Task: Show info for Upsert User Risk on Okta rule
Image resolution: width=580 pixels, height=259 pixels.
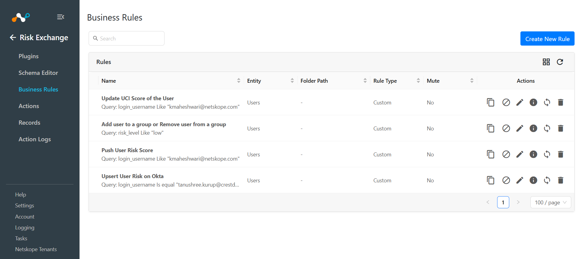Action: tap(533, 180)
